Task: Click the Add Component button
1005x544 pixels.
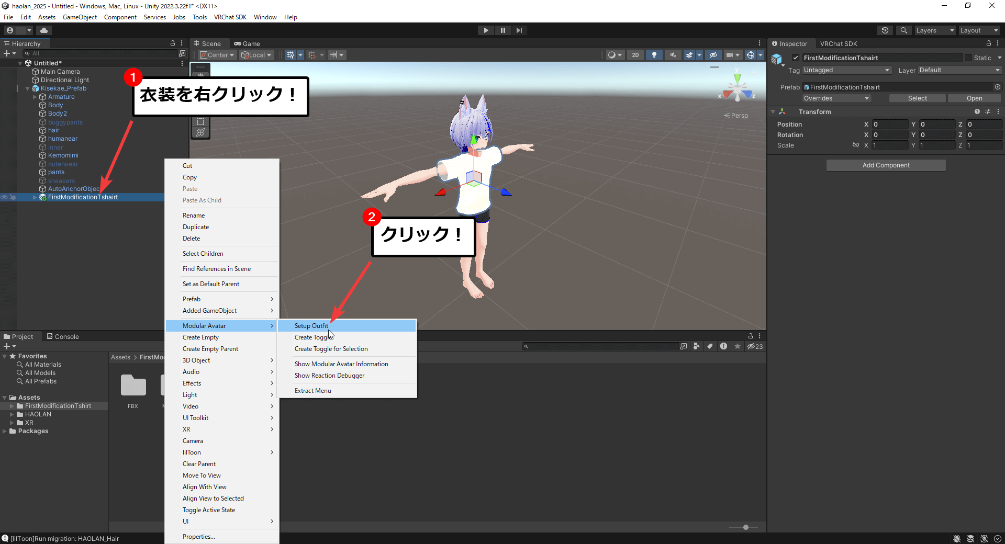Action: (x=886, y=165)
